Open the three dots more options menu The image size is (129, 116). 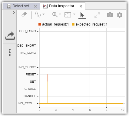(10, 52)
